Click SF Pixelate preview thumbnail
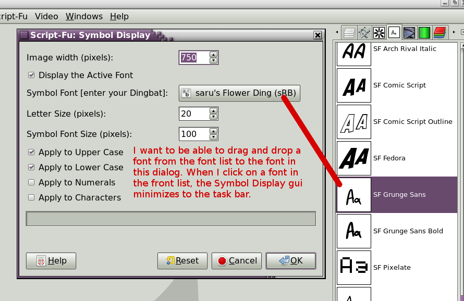Screen dimensions: 464x301 coord(354,267)
